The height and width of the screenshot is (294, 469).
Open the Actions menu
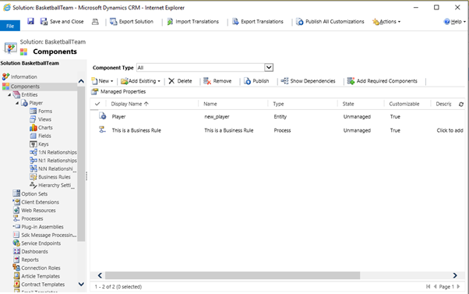tap(386, 22)
